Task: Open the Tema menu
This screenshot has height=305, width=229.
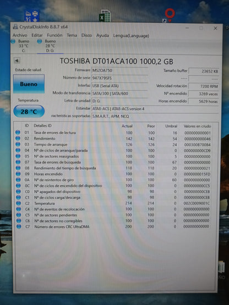Action: coord(72,35)
